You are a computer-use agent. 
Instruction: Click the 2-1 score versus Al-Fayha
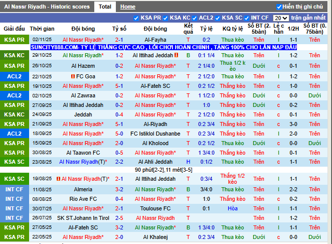119,40
